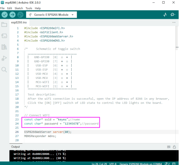Image resolution: width=179 pixels, height=165 pixels.
Task: Open the notifications icon in status bar
Action: [167, 164]
